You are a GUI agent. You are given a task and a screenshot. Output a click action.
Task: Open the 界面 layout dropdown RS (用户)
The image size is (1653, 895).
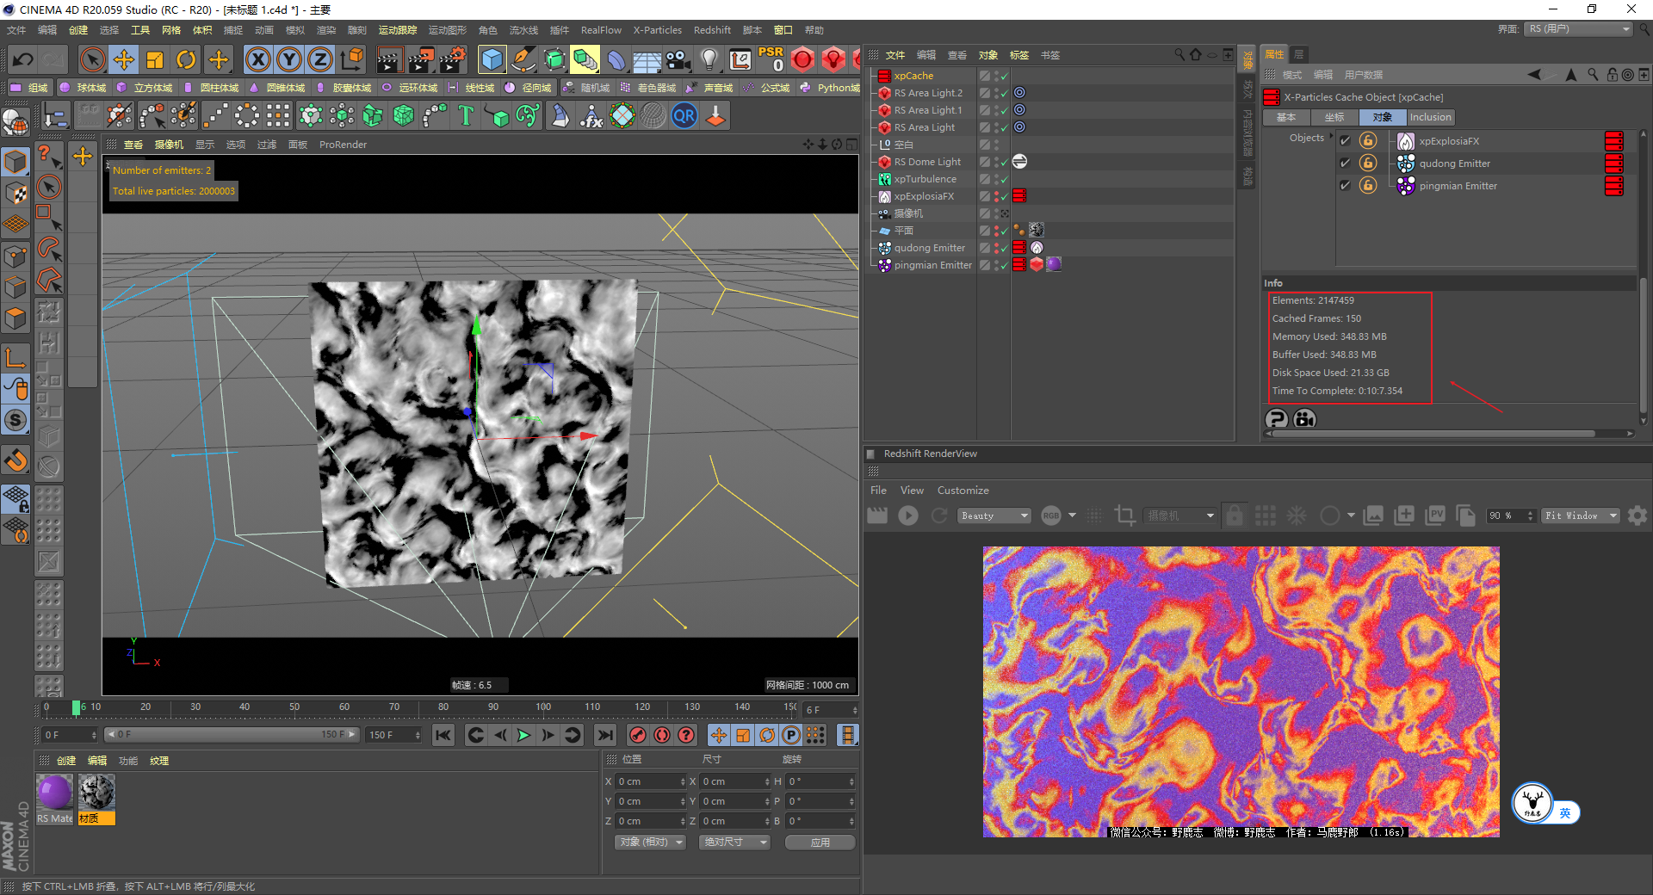(1579, 29)
